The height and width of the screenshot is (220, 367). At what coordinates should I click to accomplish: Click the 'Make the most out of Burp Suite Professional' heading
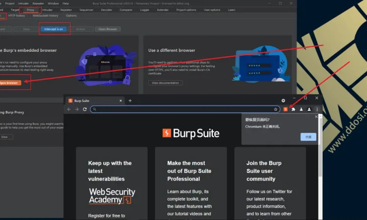click(189, 171)
